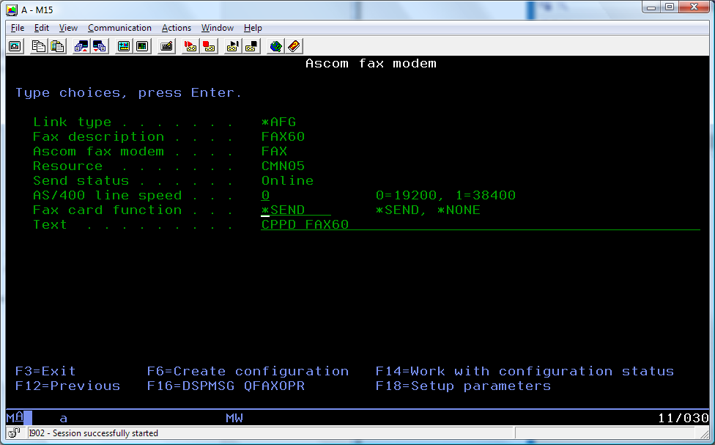Open the Communication menu
This screenshot has width=715, height=445.
(x=119, y=28)
